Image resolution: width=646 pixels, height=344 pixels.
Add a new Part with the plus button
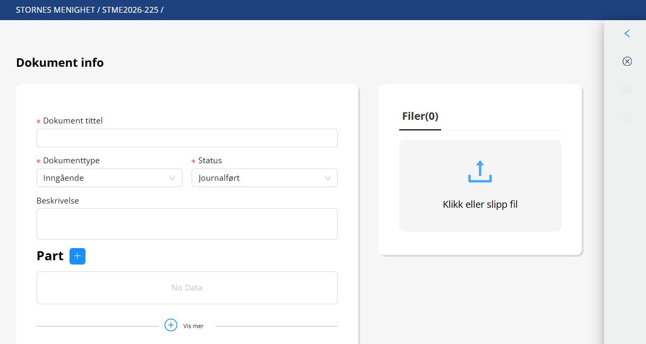[x=77, y=256]
